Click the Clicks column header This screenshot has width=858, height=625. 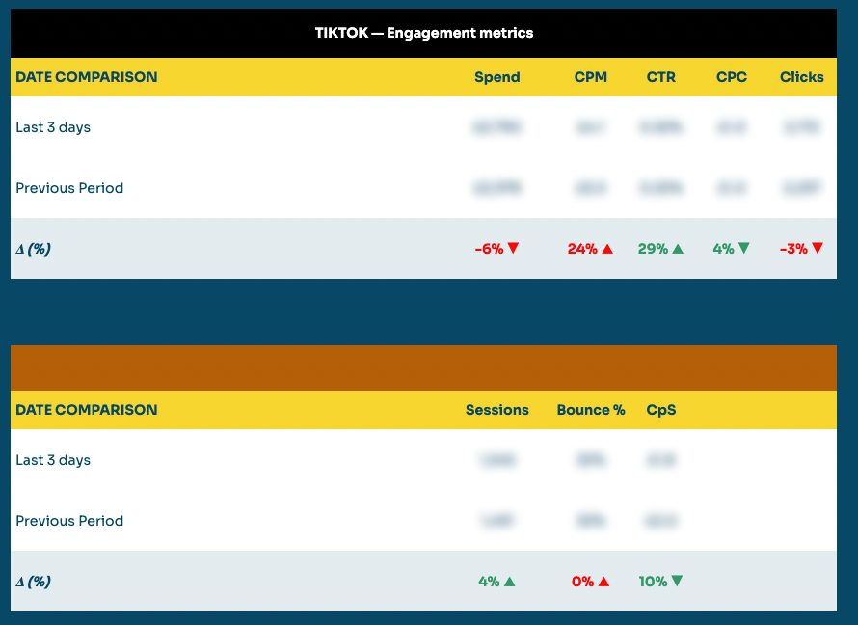pyautogui.click(x=802, y=77)
